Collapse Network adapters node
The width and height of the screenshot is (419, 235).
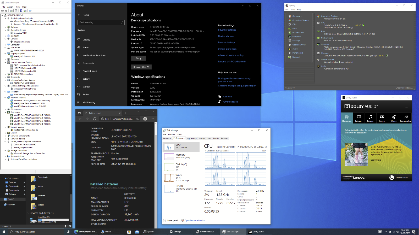(5, 98)
